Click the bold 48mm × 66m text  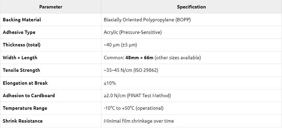139,58
